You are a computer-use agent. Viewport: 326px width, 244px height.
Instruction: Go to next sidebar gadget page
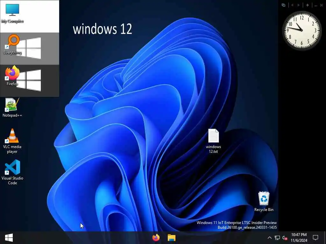299,5
